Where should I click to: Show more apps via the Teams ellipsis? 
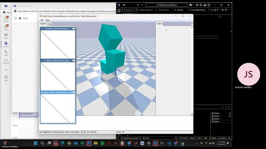tap(6, 70)
